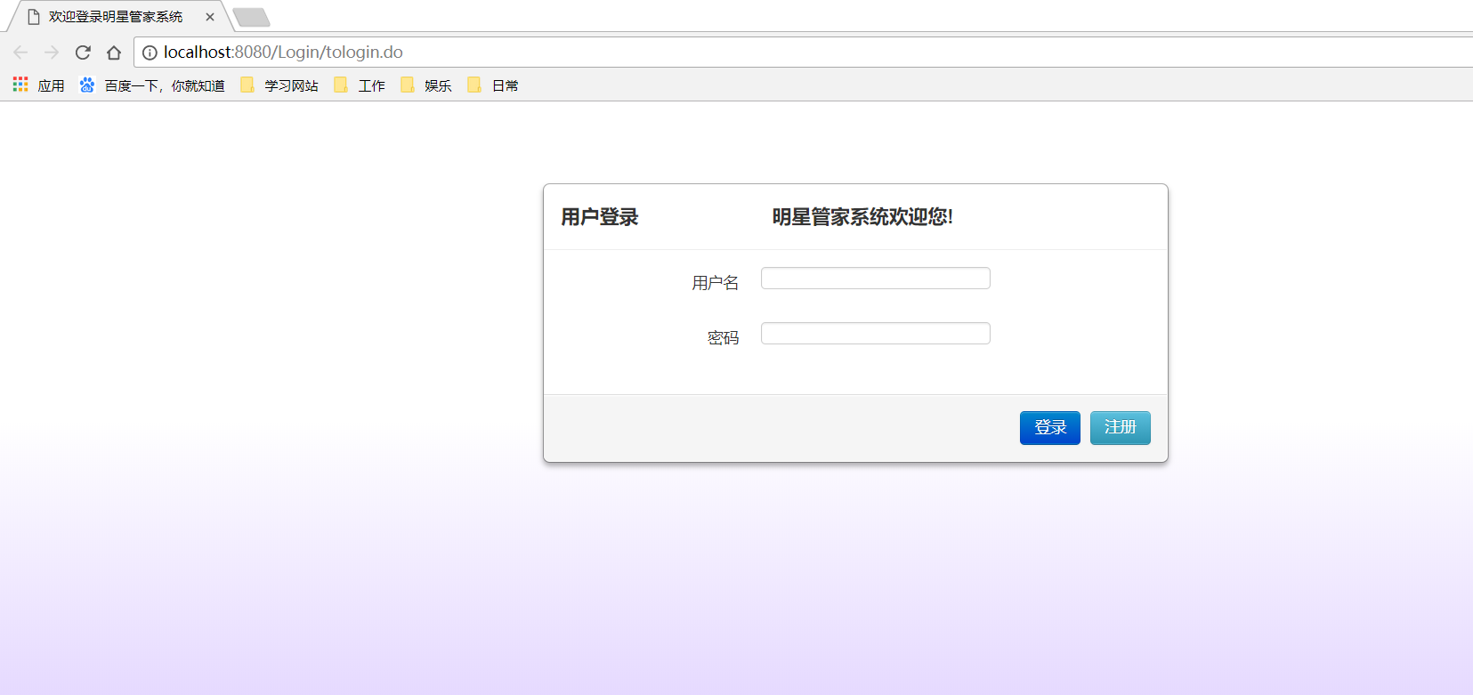Screen dimensions: 1473x695
Task: Open the 娱乐 bookmark folder
Action: 426,85
